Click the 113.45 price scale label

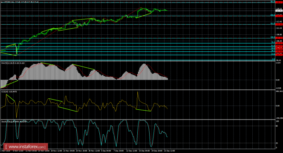tap(279, 22)
